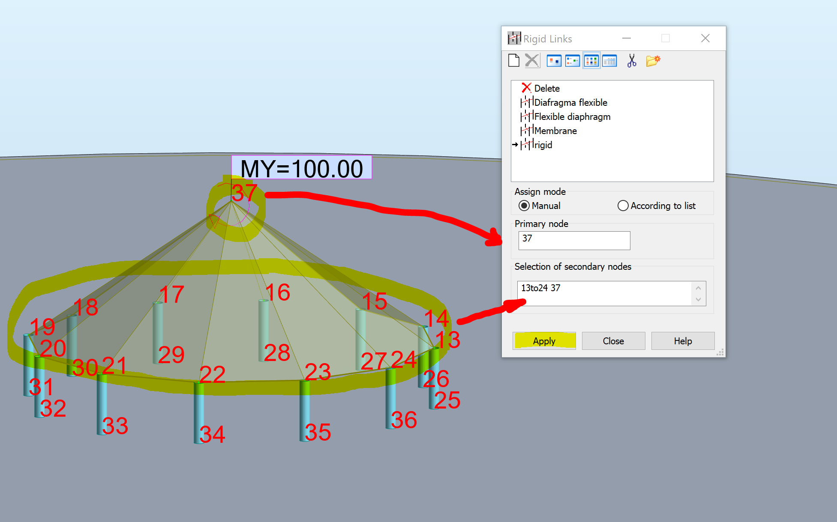Select the list view icon
This screenshot has width=837, height=522.
(591, 61)
